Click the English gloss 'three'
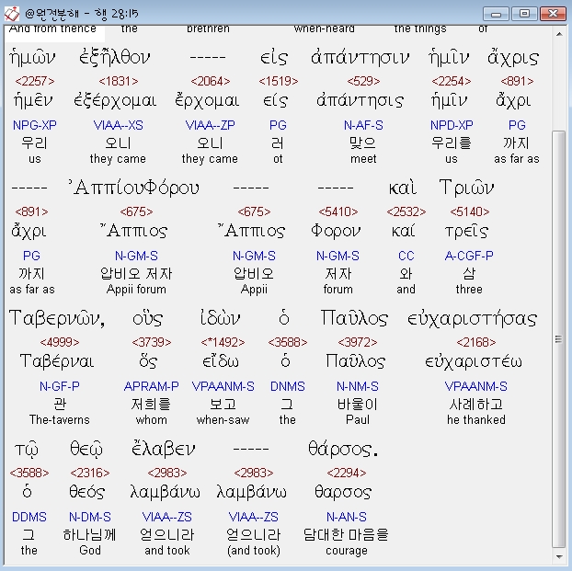This screenshot has height=571, width=572. click(x=469, y=290)
